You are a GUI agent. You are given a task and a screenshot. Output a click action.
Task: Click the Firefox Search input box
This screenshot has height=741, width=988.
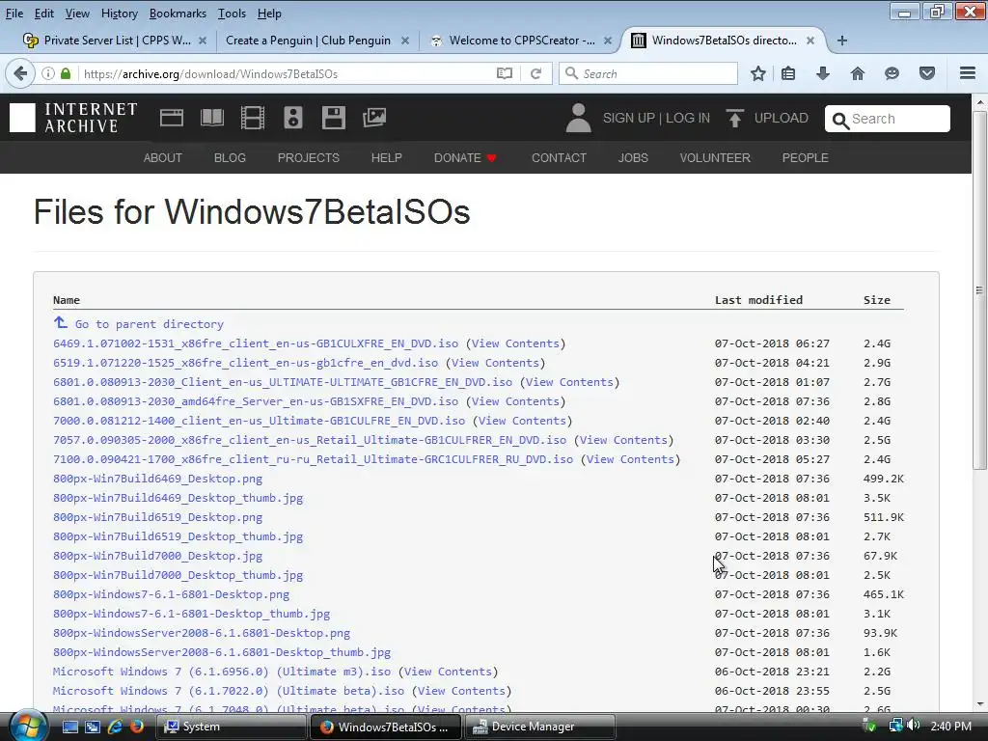point(649,73)
